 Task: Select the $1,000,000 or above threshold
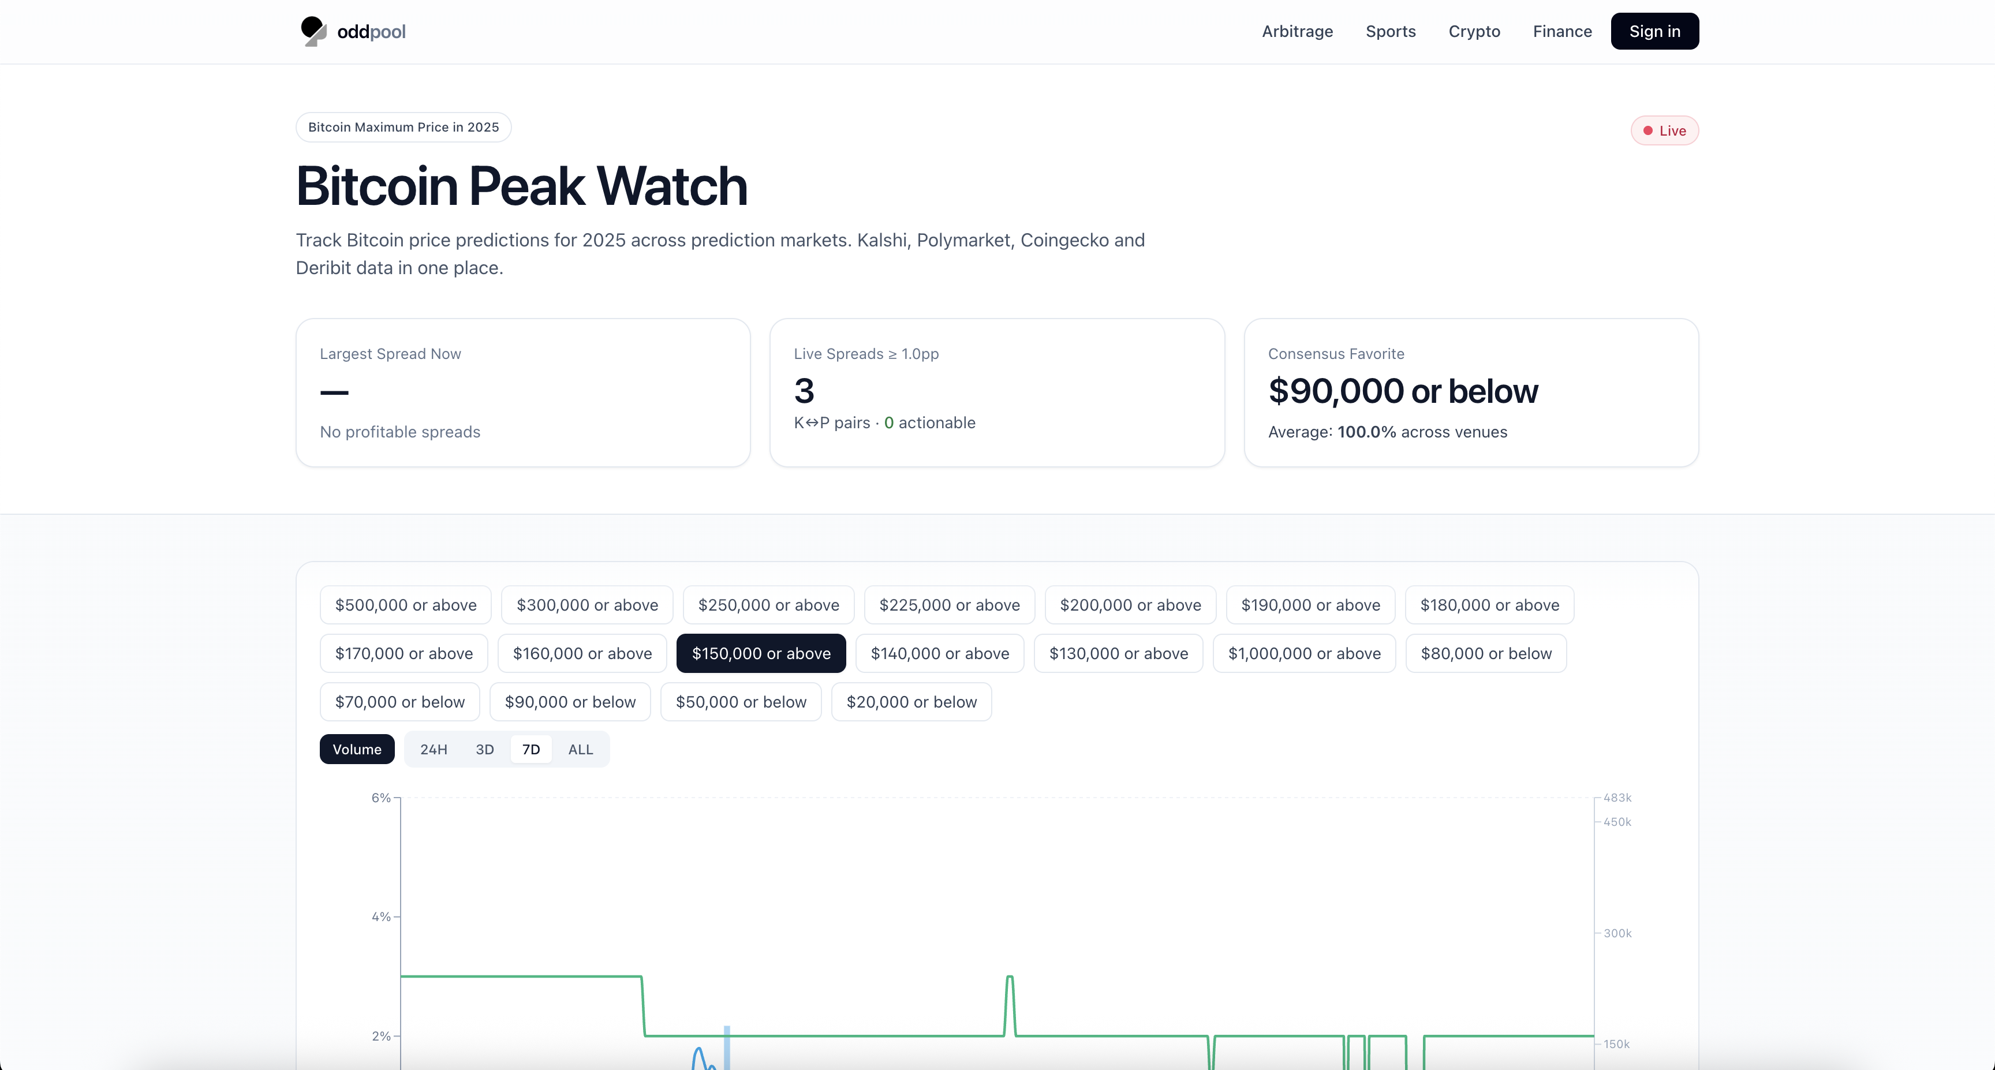click(x=1303, y=653)
